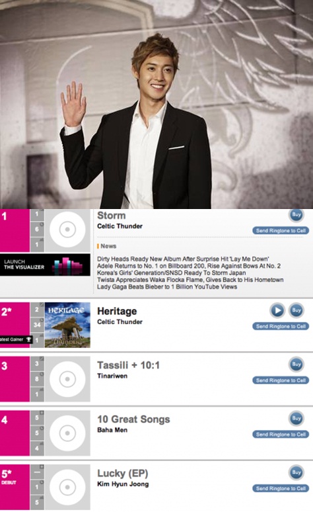
Task: Launch the Visualizer banner
Action: point(45,265)
